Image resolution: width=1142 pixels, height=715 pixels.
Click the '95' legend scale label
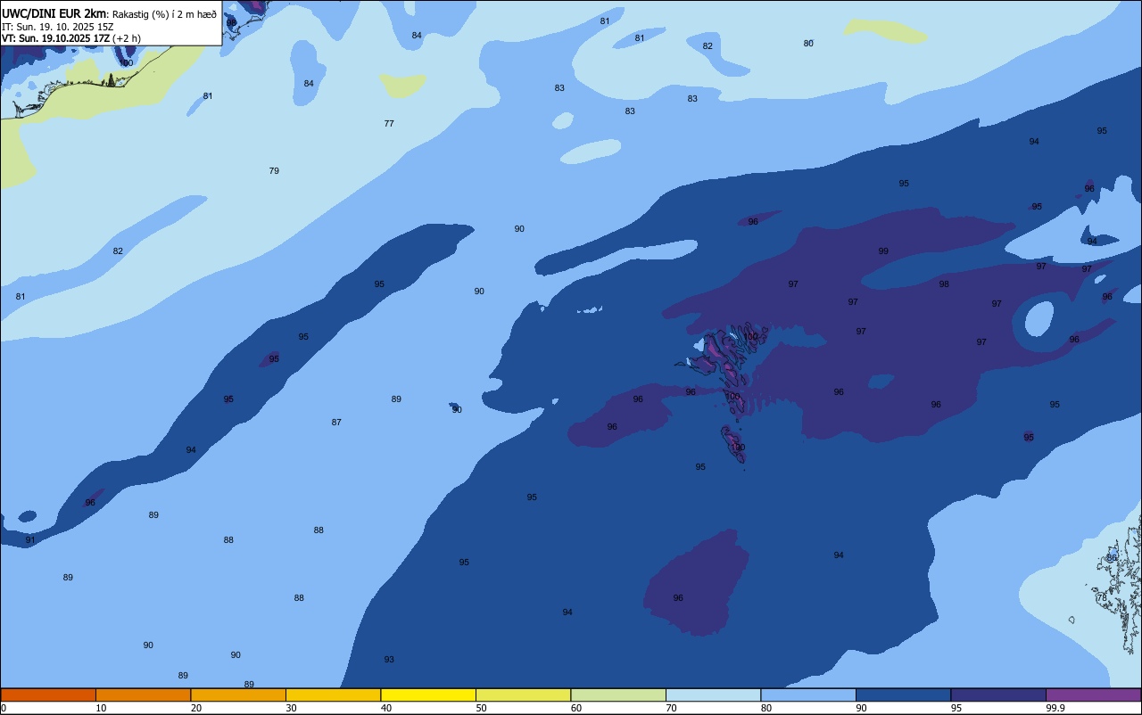point(956,708)
